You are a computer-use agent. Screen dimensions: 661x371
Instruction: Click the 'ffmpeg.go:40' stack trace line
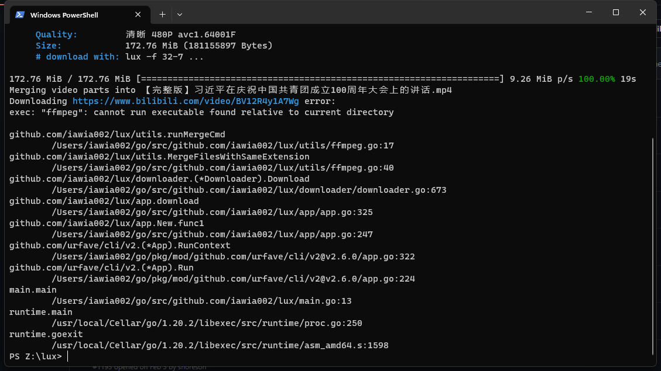[x=222, y=168]
